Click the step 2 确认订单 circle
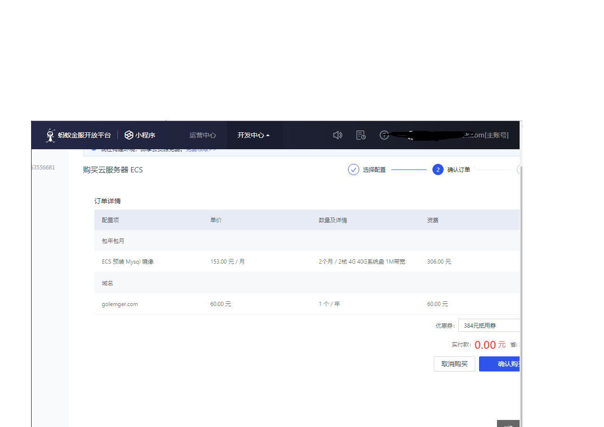The image size is (604, 427). click(x=438, y=169)
